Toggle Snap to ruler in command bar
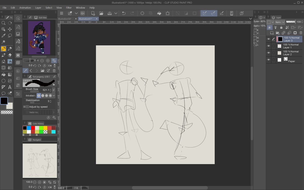 [204, 13]
